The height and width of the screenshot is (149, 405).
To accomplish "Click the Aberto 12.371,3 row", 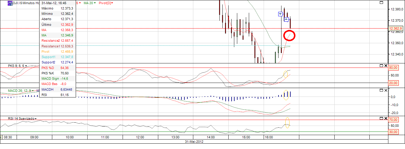I will [57, 19].
